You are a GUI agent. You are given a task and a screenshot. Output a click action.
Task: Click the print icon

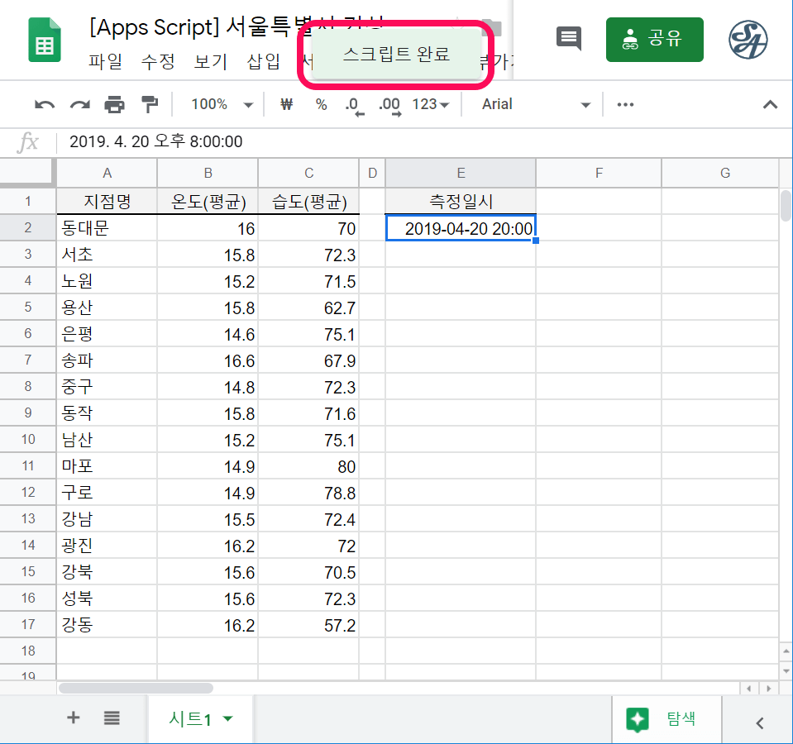[114, 105]
